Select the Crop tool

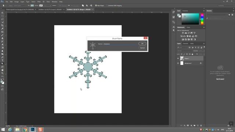pyautogui.click(x=2, y=25)
